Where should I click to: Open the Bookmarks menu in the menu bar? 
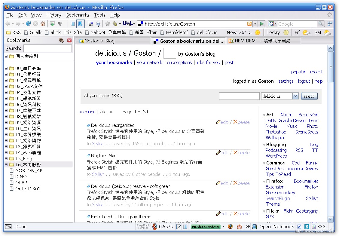(78, 15)
